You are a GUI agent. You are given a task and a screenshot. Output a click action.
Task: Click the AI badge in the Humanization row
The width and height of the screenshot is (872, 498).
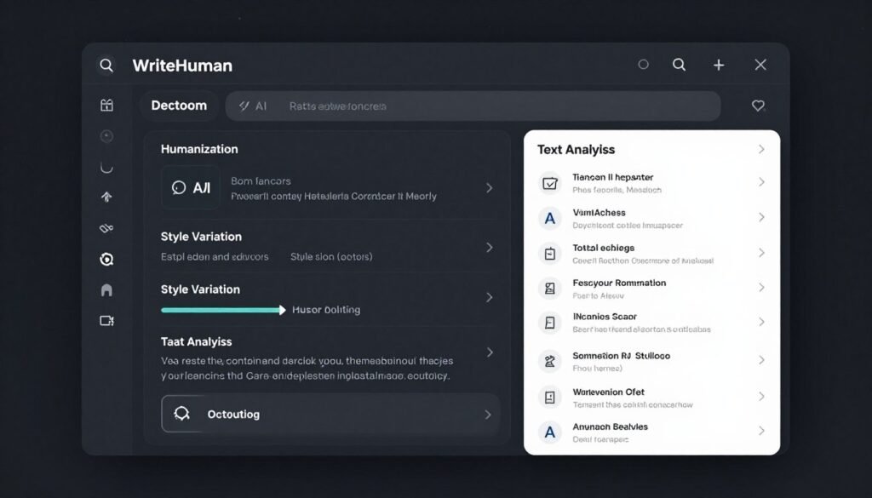pos(190,187)
